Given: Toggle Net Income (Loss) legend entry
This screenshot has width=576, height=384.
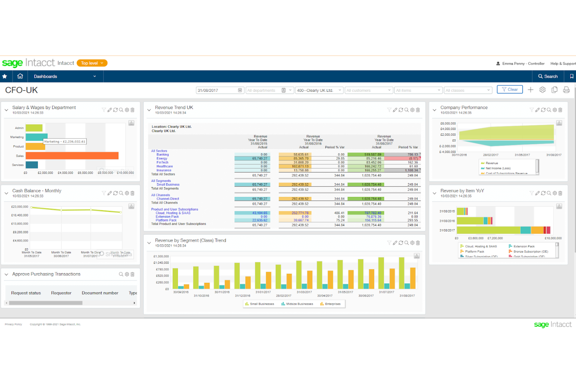Looking at the screenshot, I should tap(496, 168).
